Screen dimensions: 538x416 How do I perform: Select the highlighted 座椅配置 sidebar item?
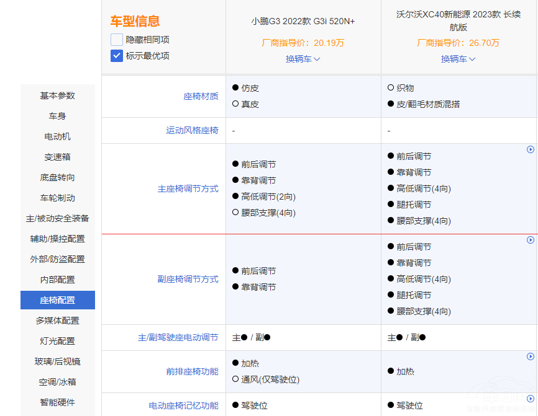pos(58,300)
